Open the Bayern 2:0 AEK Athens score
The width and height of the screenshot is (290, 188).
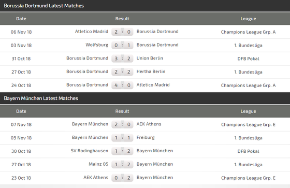(x=122, y=124)
